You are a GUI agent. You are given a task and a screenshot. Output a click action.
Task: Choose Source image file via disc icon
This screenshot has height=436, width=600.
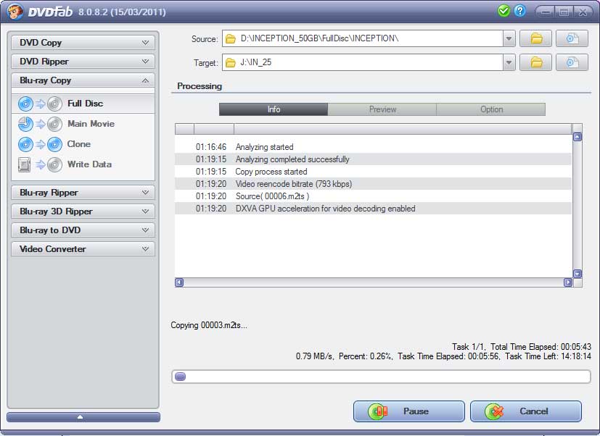pyautogui.click(x=572, y=38)
